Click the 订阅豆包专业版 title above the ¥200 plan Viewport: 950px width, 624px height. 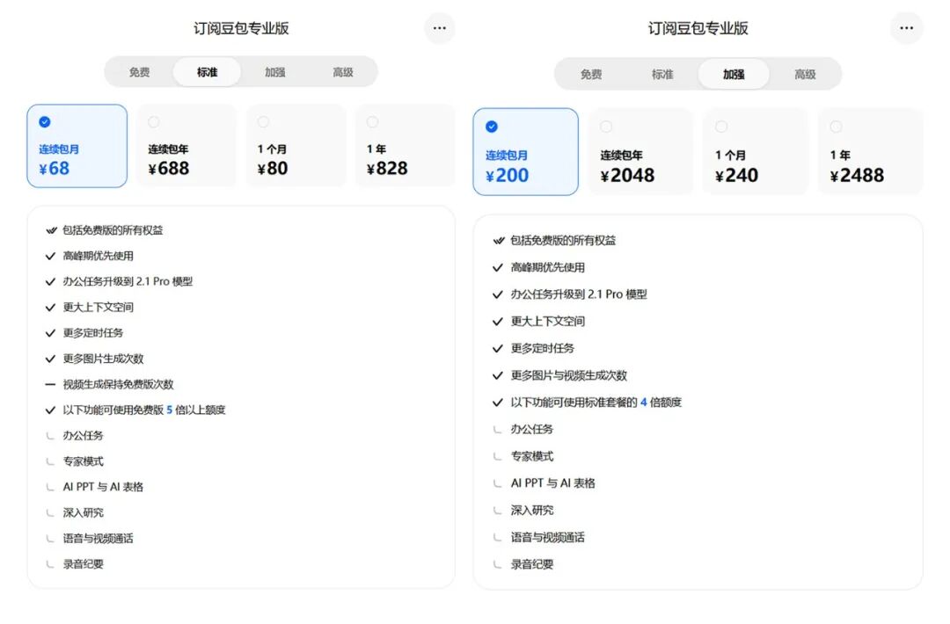(x=698, y=28)
